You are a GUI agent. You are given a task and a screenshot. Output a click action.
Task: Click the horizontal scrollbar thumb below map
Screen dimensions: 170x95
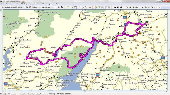click(85, 92)
